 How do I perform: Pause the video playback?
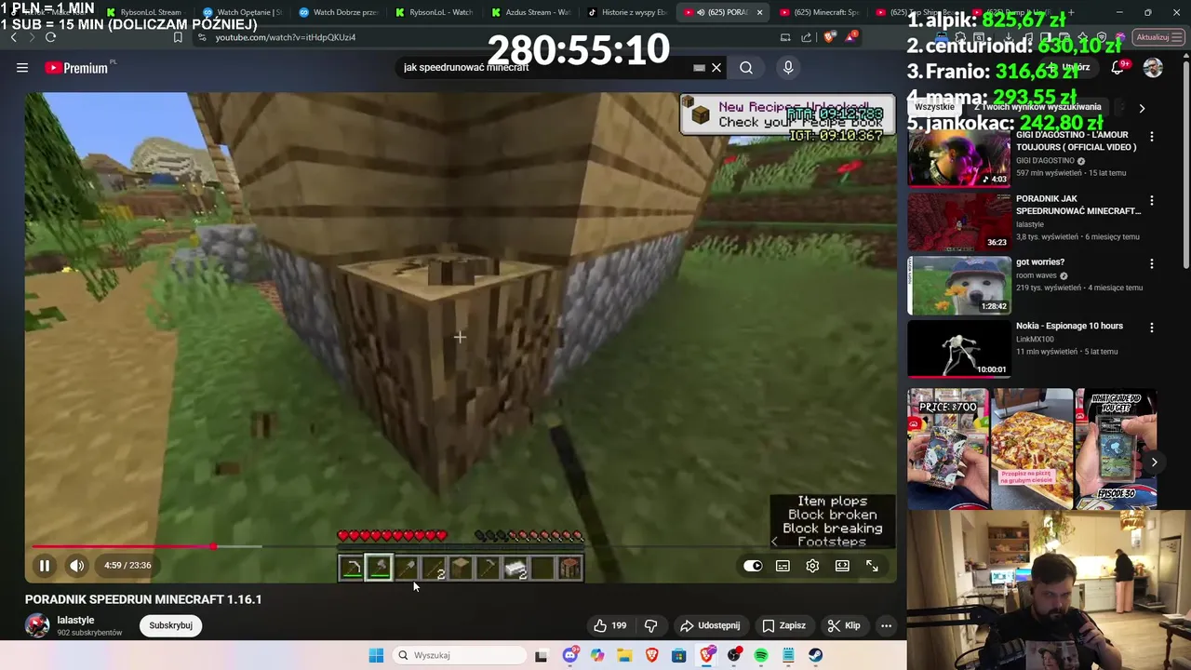pos(44,565)
